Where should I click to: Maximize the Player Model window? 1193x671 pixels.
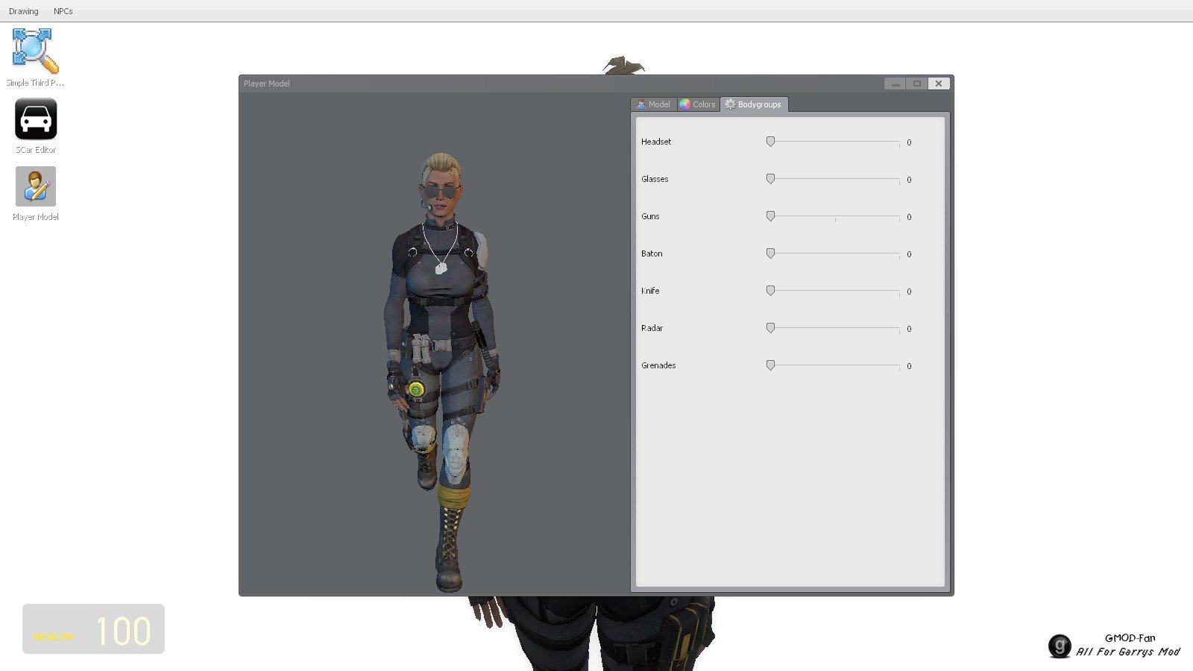[x=916, y=84]
